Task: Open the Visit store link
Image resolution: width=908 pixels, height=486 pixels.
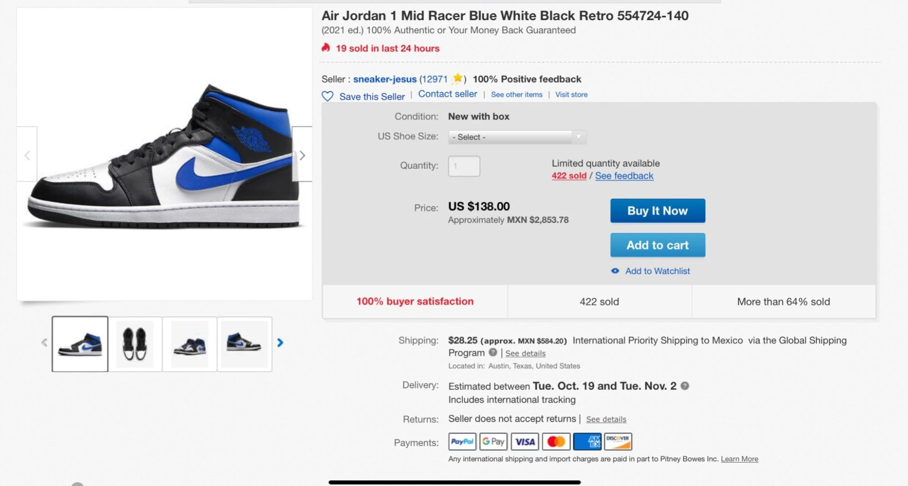Action: point(571,95)
